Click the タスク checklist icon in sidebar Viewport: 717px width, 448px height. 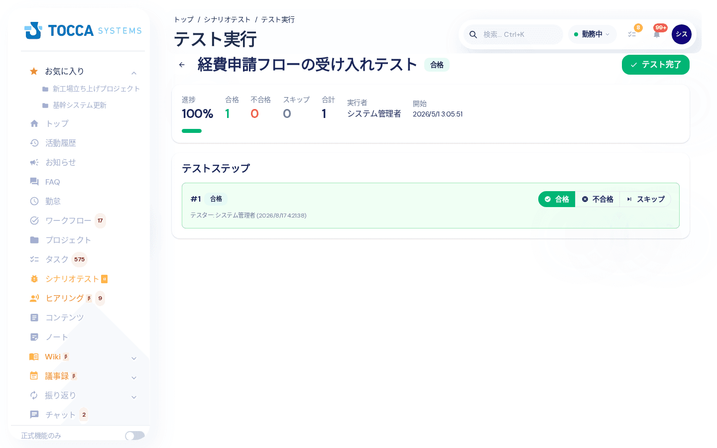click(x=34, y=259)
